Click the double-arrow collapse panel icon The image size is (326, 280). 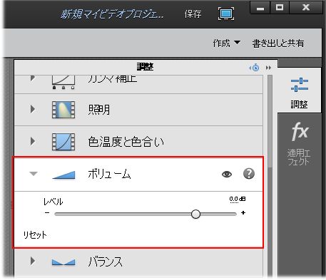point(268,68)
